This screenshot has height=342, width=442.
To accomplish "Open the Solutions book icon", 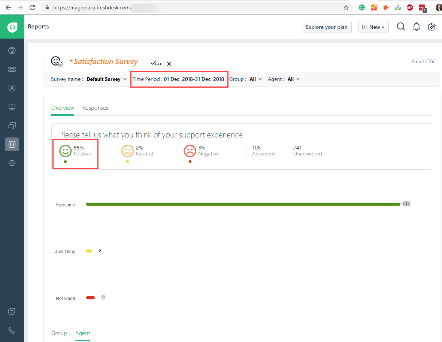I will point(12,107).
